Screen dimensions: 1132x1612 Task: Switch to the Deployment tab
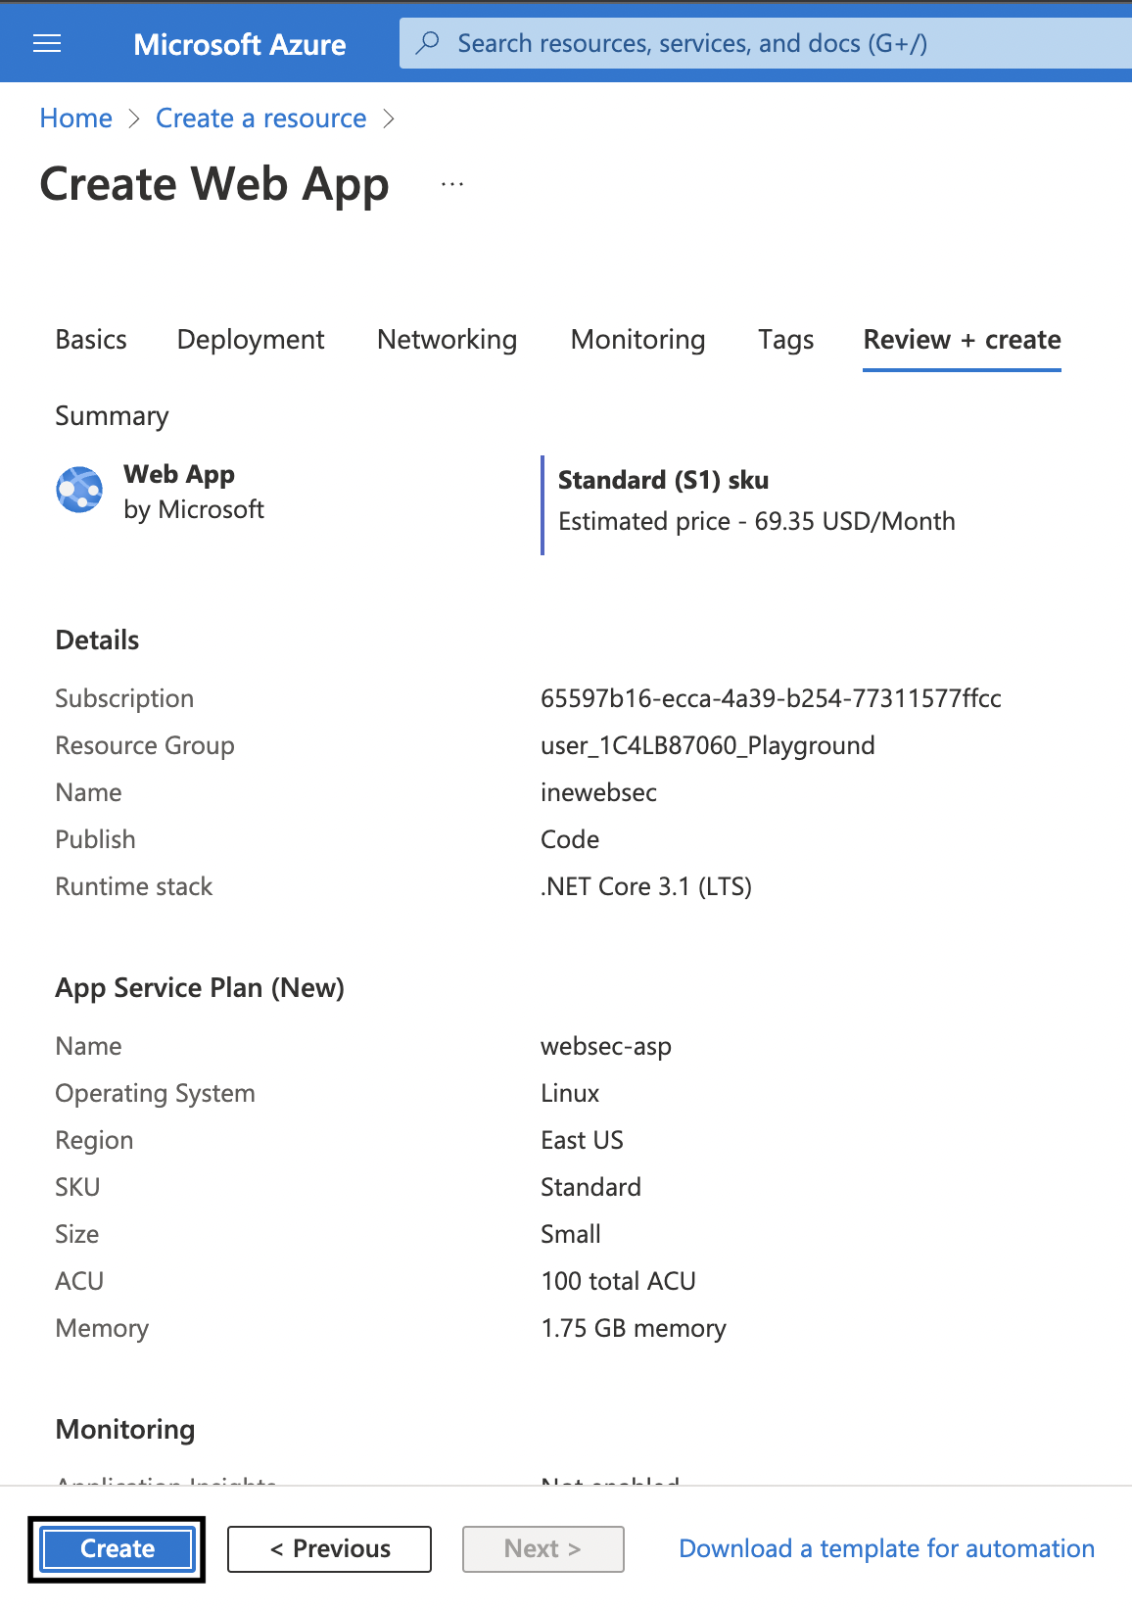tap(251, 340)
